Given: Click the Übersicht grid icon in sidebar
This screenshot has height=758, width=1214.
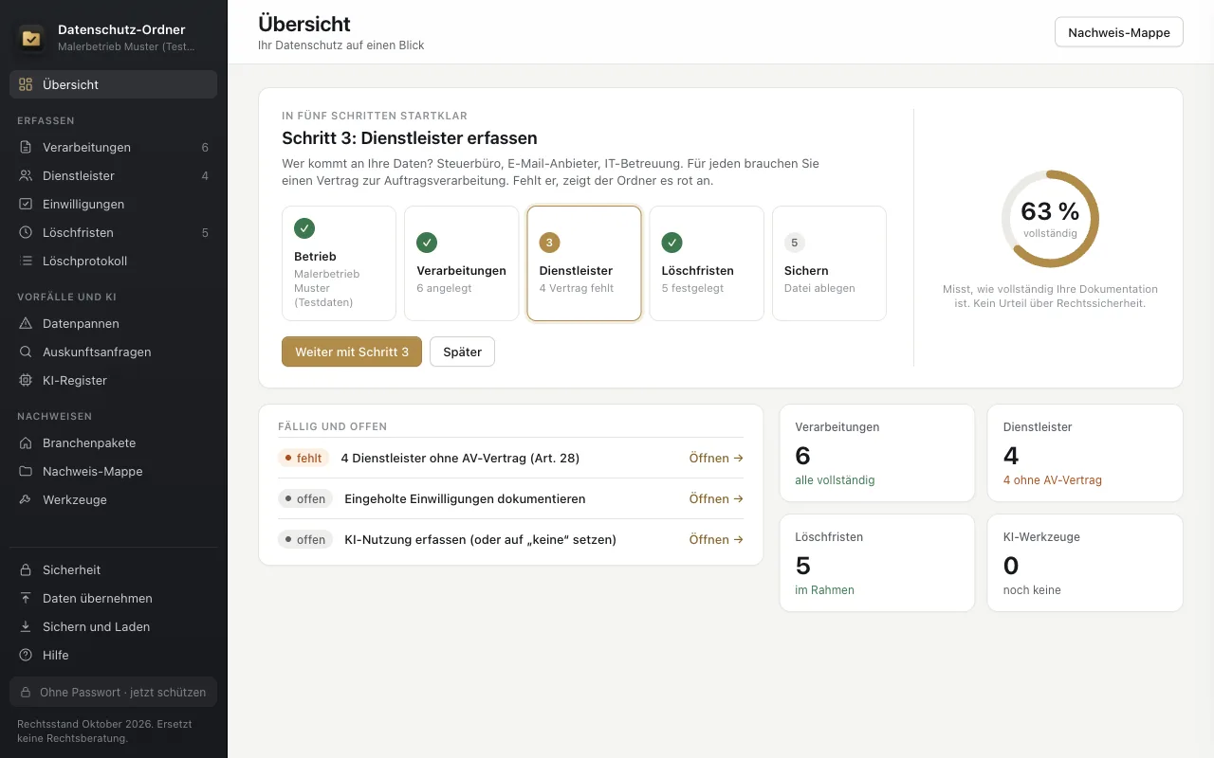Looking at the screenshot, I should pos(26,84).
